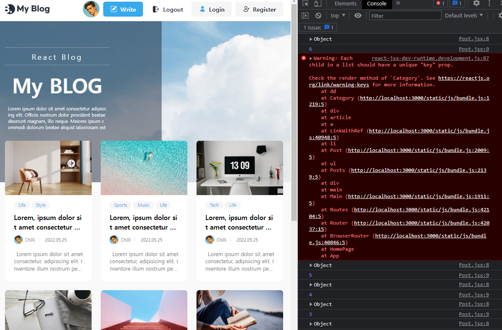Click the Register button
This screenshot has width=502, height=330.
tap(259, 9)
